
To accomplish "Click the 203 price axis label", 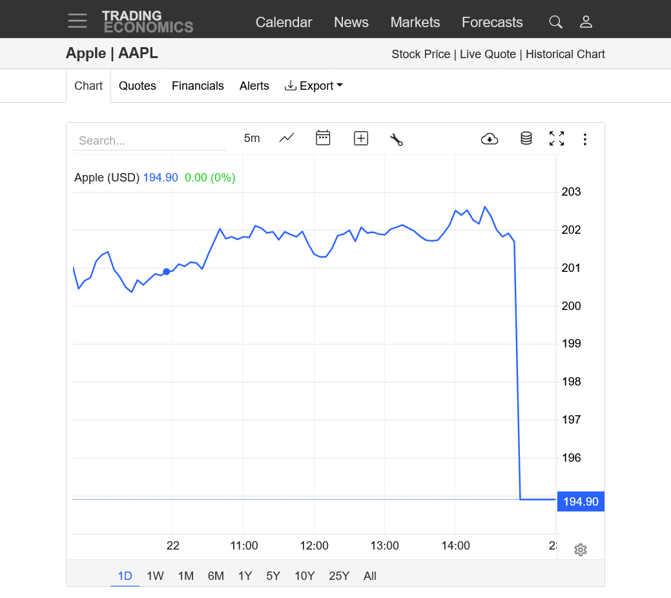I will [572, 191].
